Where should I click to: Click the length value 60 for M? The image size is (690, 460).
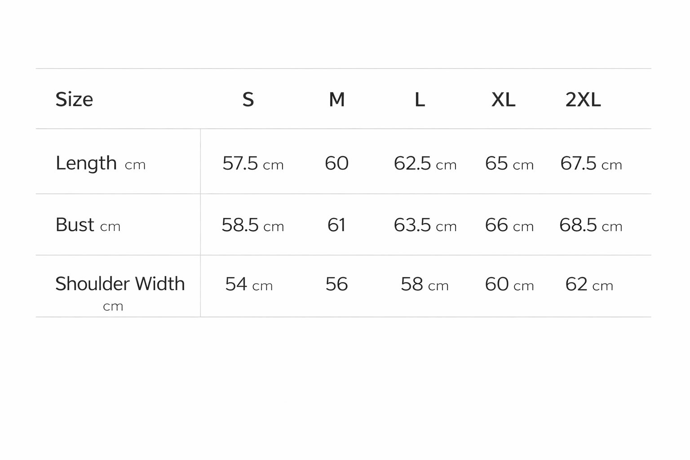pos(336,163)
